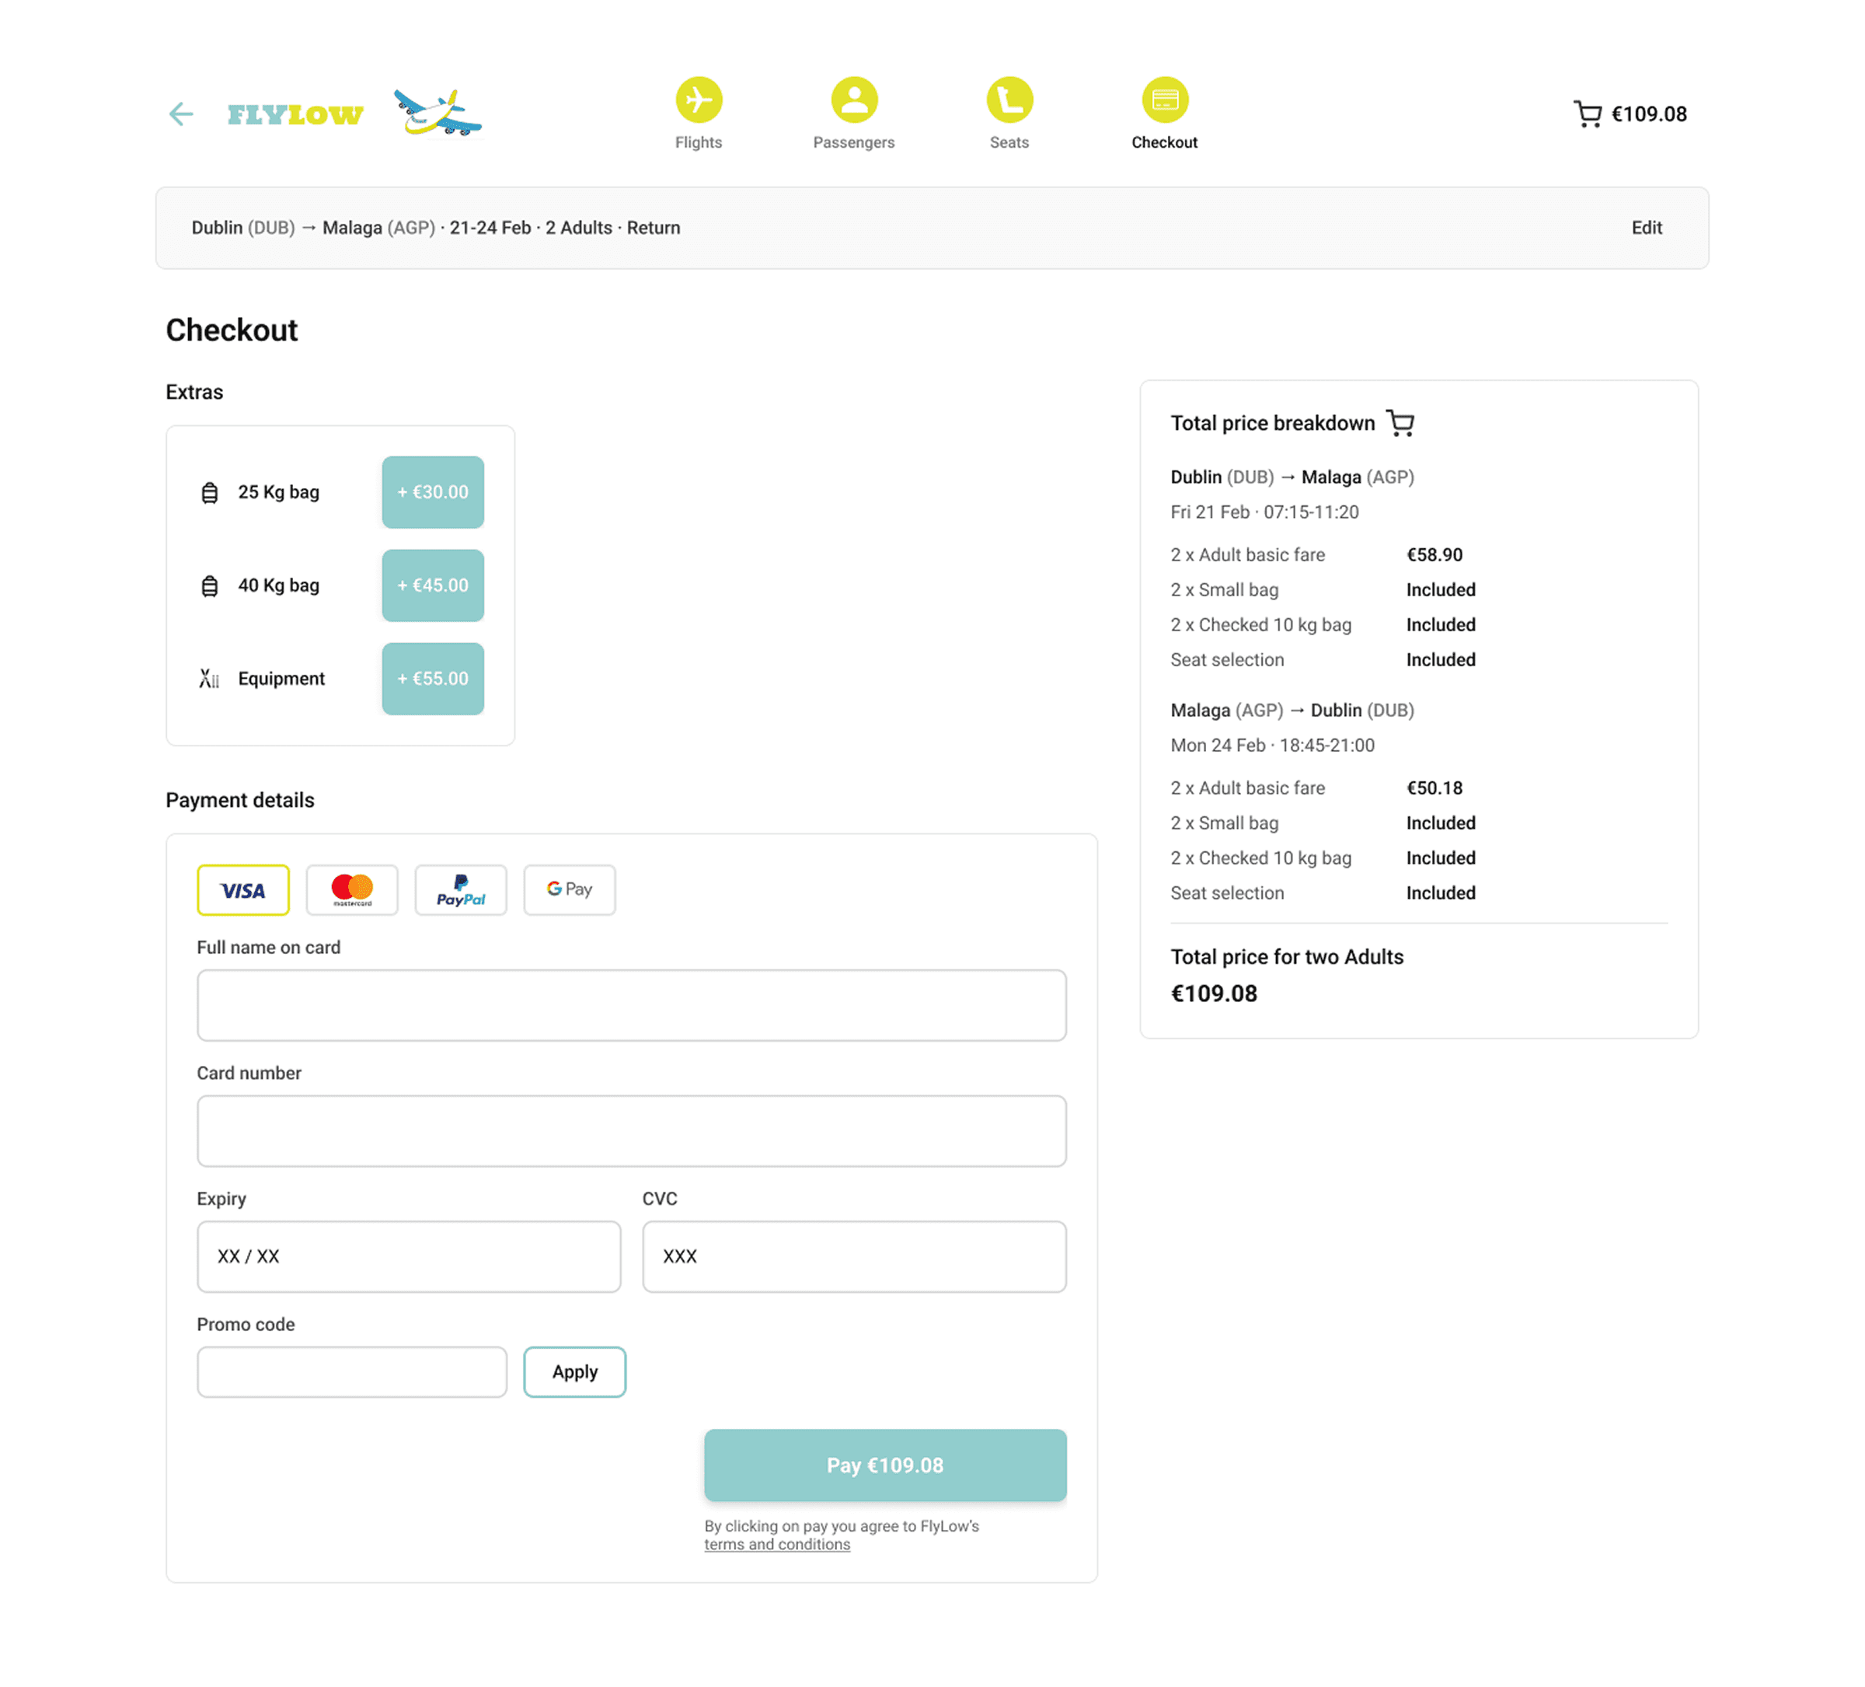The height and width of the screenshot is (1687, 1865).
Task: Select Google Pay payment option
Action: [x=569, y=889]
